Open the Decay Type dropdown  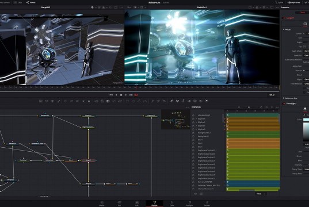pos(306,169)
